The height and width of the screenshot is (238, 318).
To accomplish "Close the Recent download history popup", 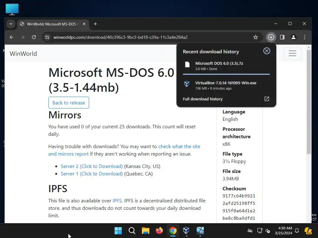I will pyautogui.click(x=266, y=51).
